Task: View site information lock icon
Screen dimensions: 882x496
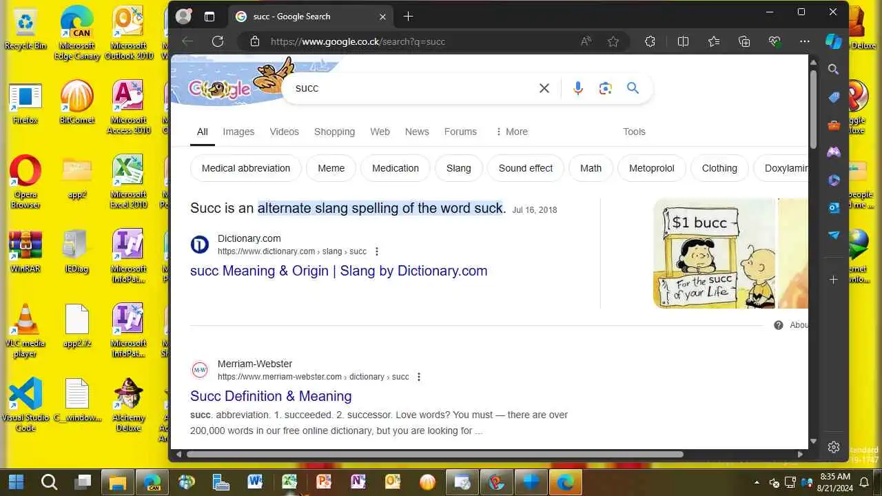Action: (255, 41)
